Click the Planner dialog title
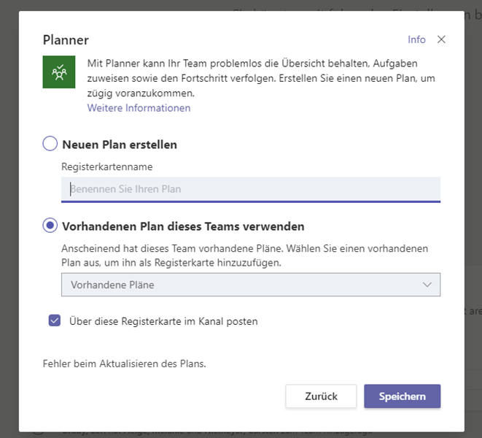Image resolution: width=482 pixels, height=438 pixels. 66,40
